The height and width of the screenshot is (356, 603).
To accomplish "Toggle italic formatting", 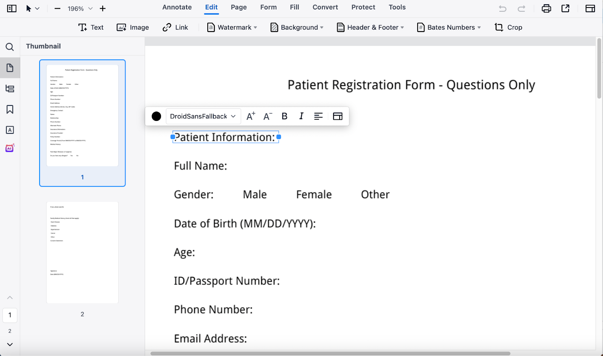I will pos(301,116).
